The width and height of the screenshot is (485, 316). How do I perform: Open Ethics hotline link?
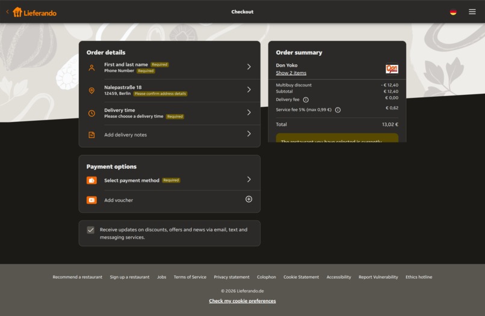click(x=419, y=277)
